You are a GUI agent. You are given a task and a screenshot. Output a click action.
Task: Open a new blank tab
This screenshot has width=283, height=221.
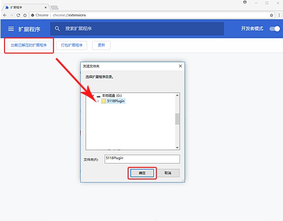point(54,8)
